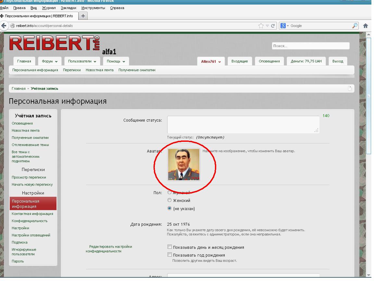This screenshot has height=281, width=374.
Task: Select the Женский gender radio button
Action: click(x=169, y=200)
